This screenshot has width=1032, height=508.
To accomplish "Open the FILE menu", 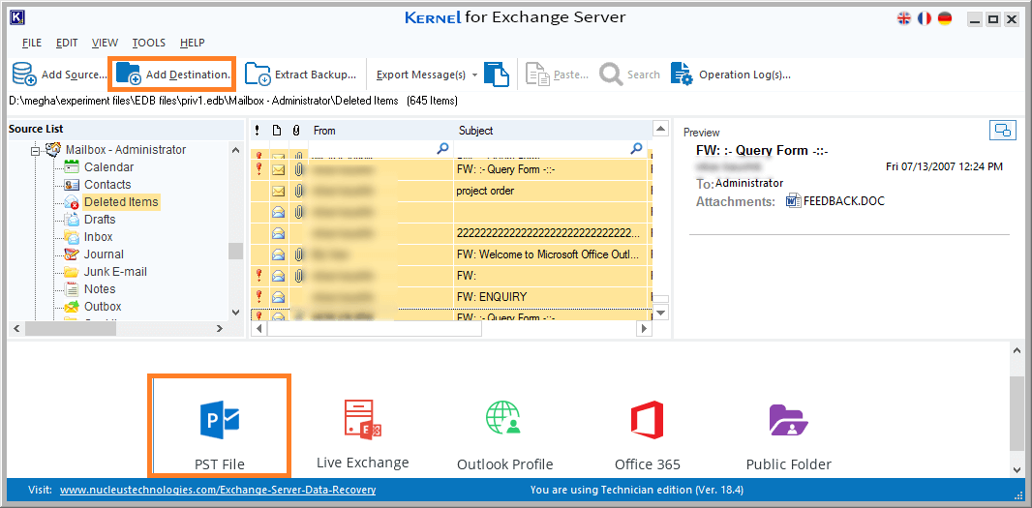I will [x=32, y=43].
